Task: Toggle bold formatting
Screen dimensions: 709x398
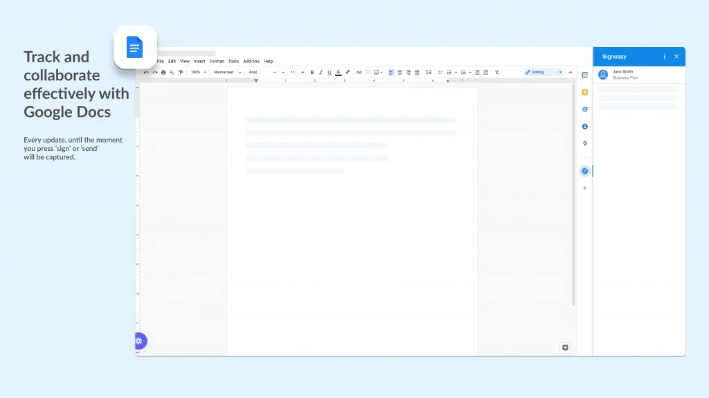Action: click(312, 73)
